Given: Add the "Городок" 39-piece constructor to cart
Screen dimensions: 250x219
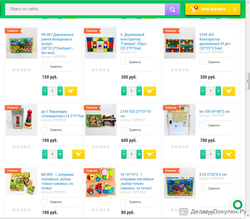Looking at the screenshot, I should pos(150,91).
